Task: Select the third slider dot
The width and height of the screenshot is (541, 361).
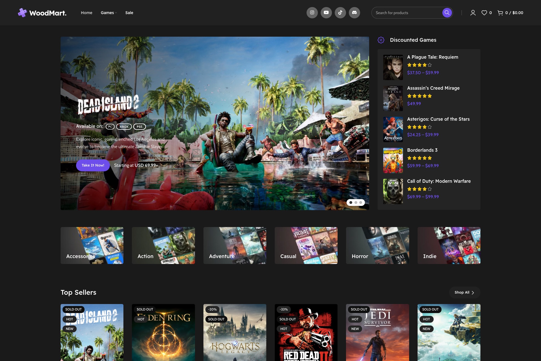Action: 361,202
